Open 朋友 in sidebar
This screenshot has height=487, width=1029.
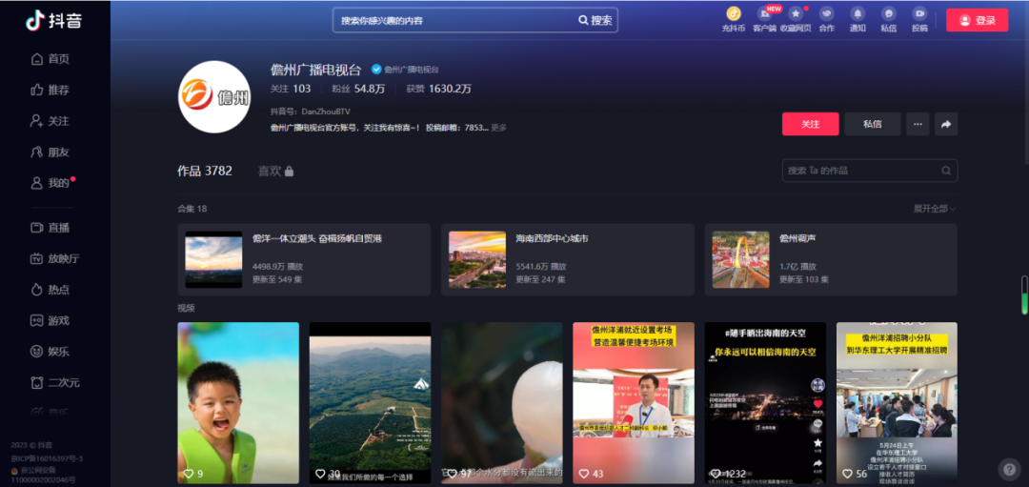coord(50,152)
